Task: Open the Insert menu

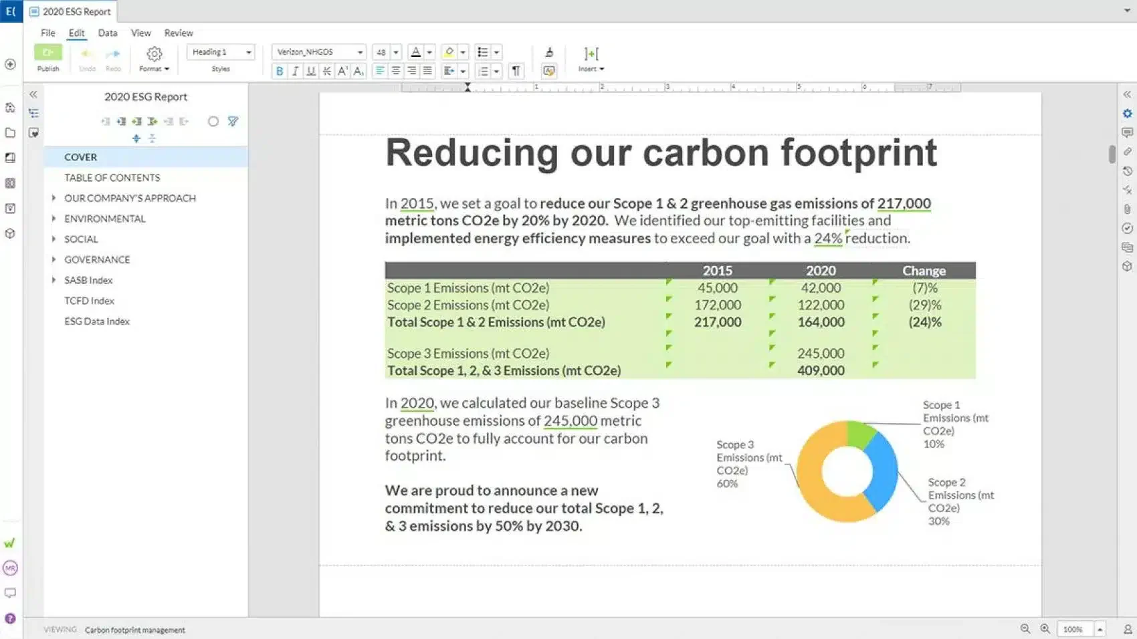Action: click(591, 59)
